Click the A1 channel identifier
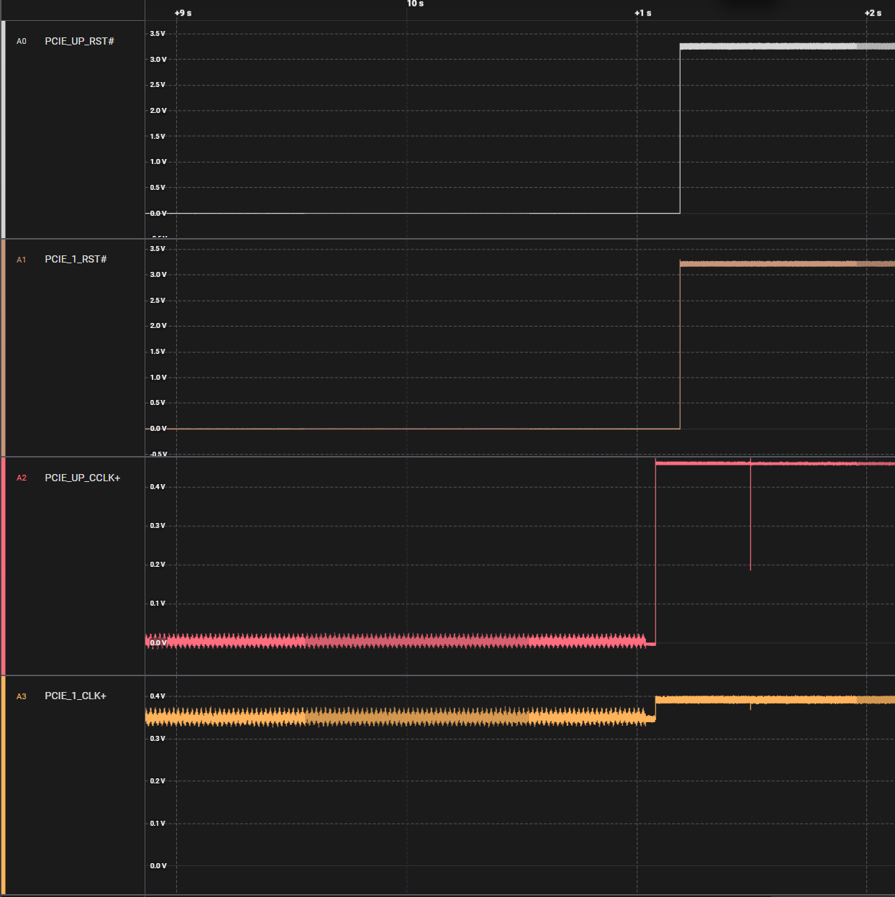This screenshot has height=897, width=895. [22, 260]
